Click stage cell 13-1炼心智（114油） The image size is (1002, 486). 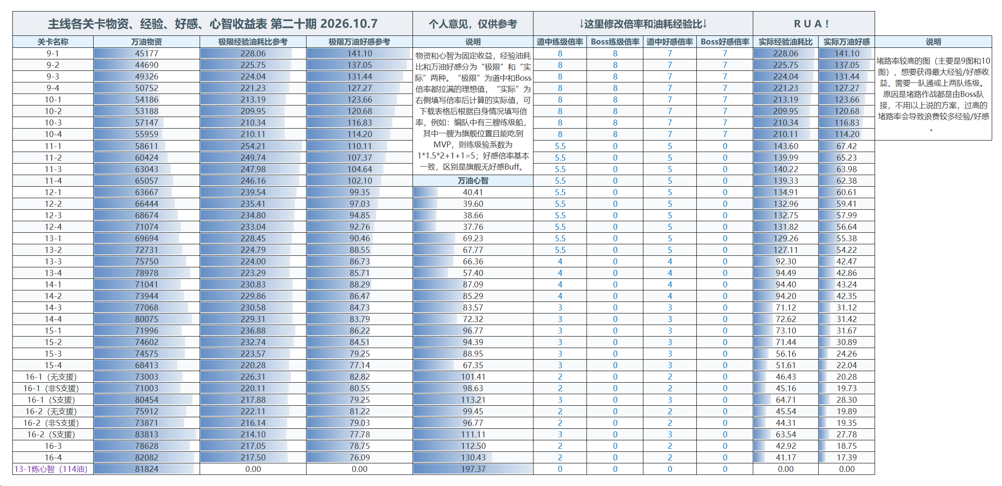tap(53, 469)
